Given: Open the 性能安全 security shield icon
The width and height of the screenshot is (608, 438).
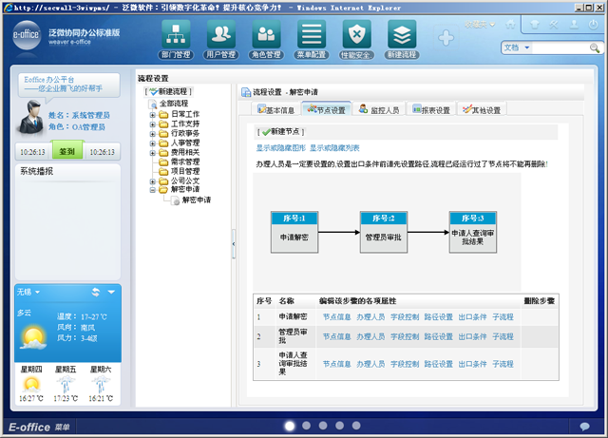Looking at the screenshot, I should 356,38.
